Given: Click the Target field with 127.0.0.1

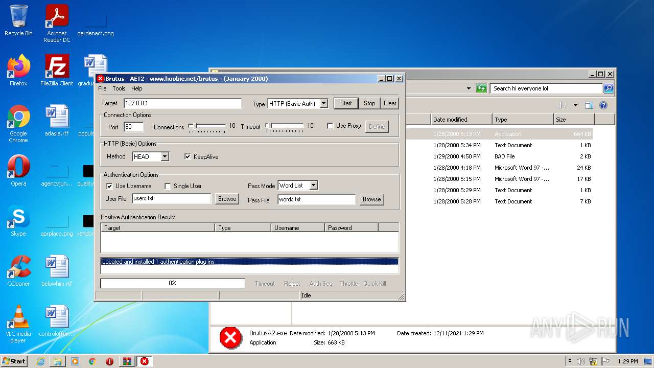Looking at the screenshot, I should pos(182,103).
